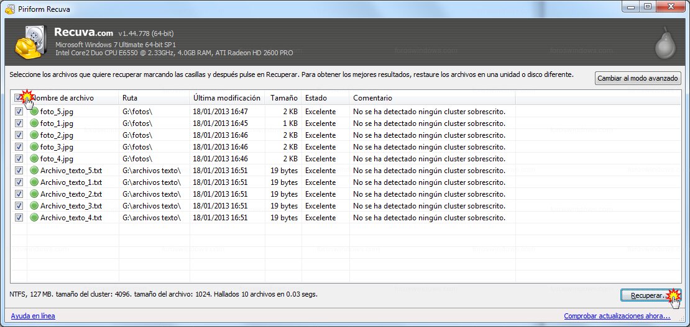Select the Archivo_texto_2.txt file name
The width and height of the screenshot is (690, 327).
coord(71,194)
